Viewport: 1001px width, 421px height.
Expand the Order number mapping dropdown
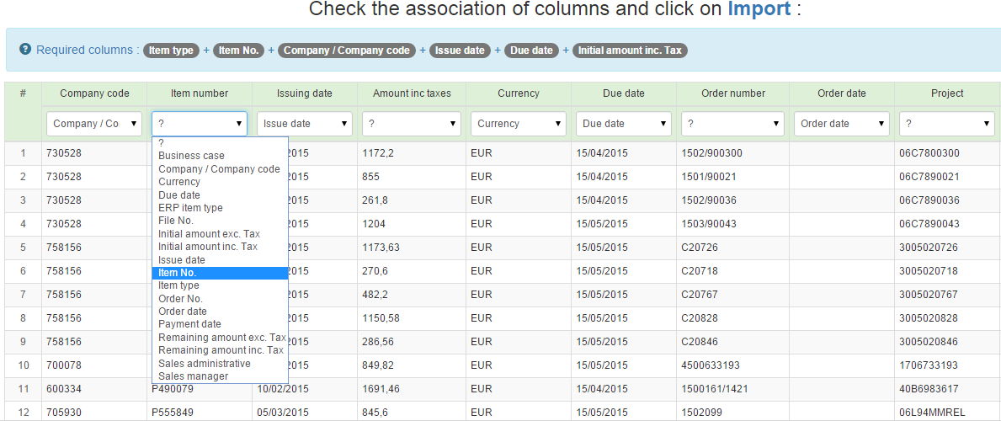click(x=732, y=124)
